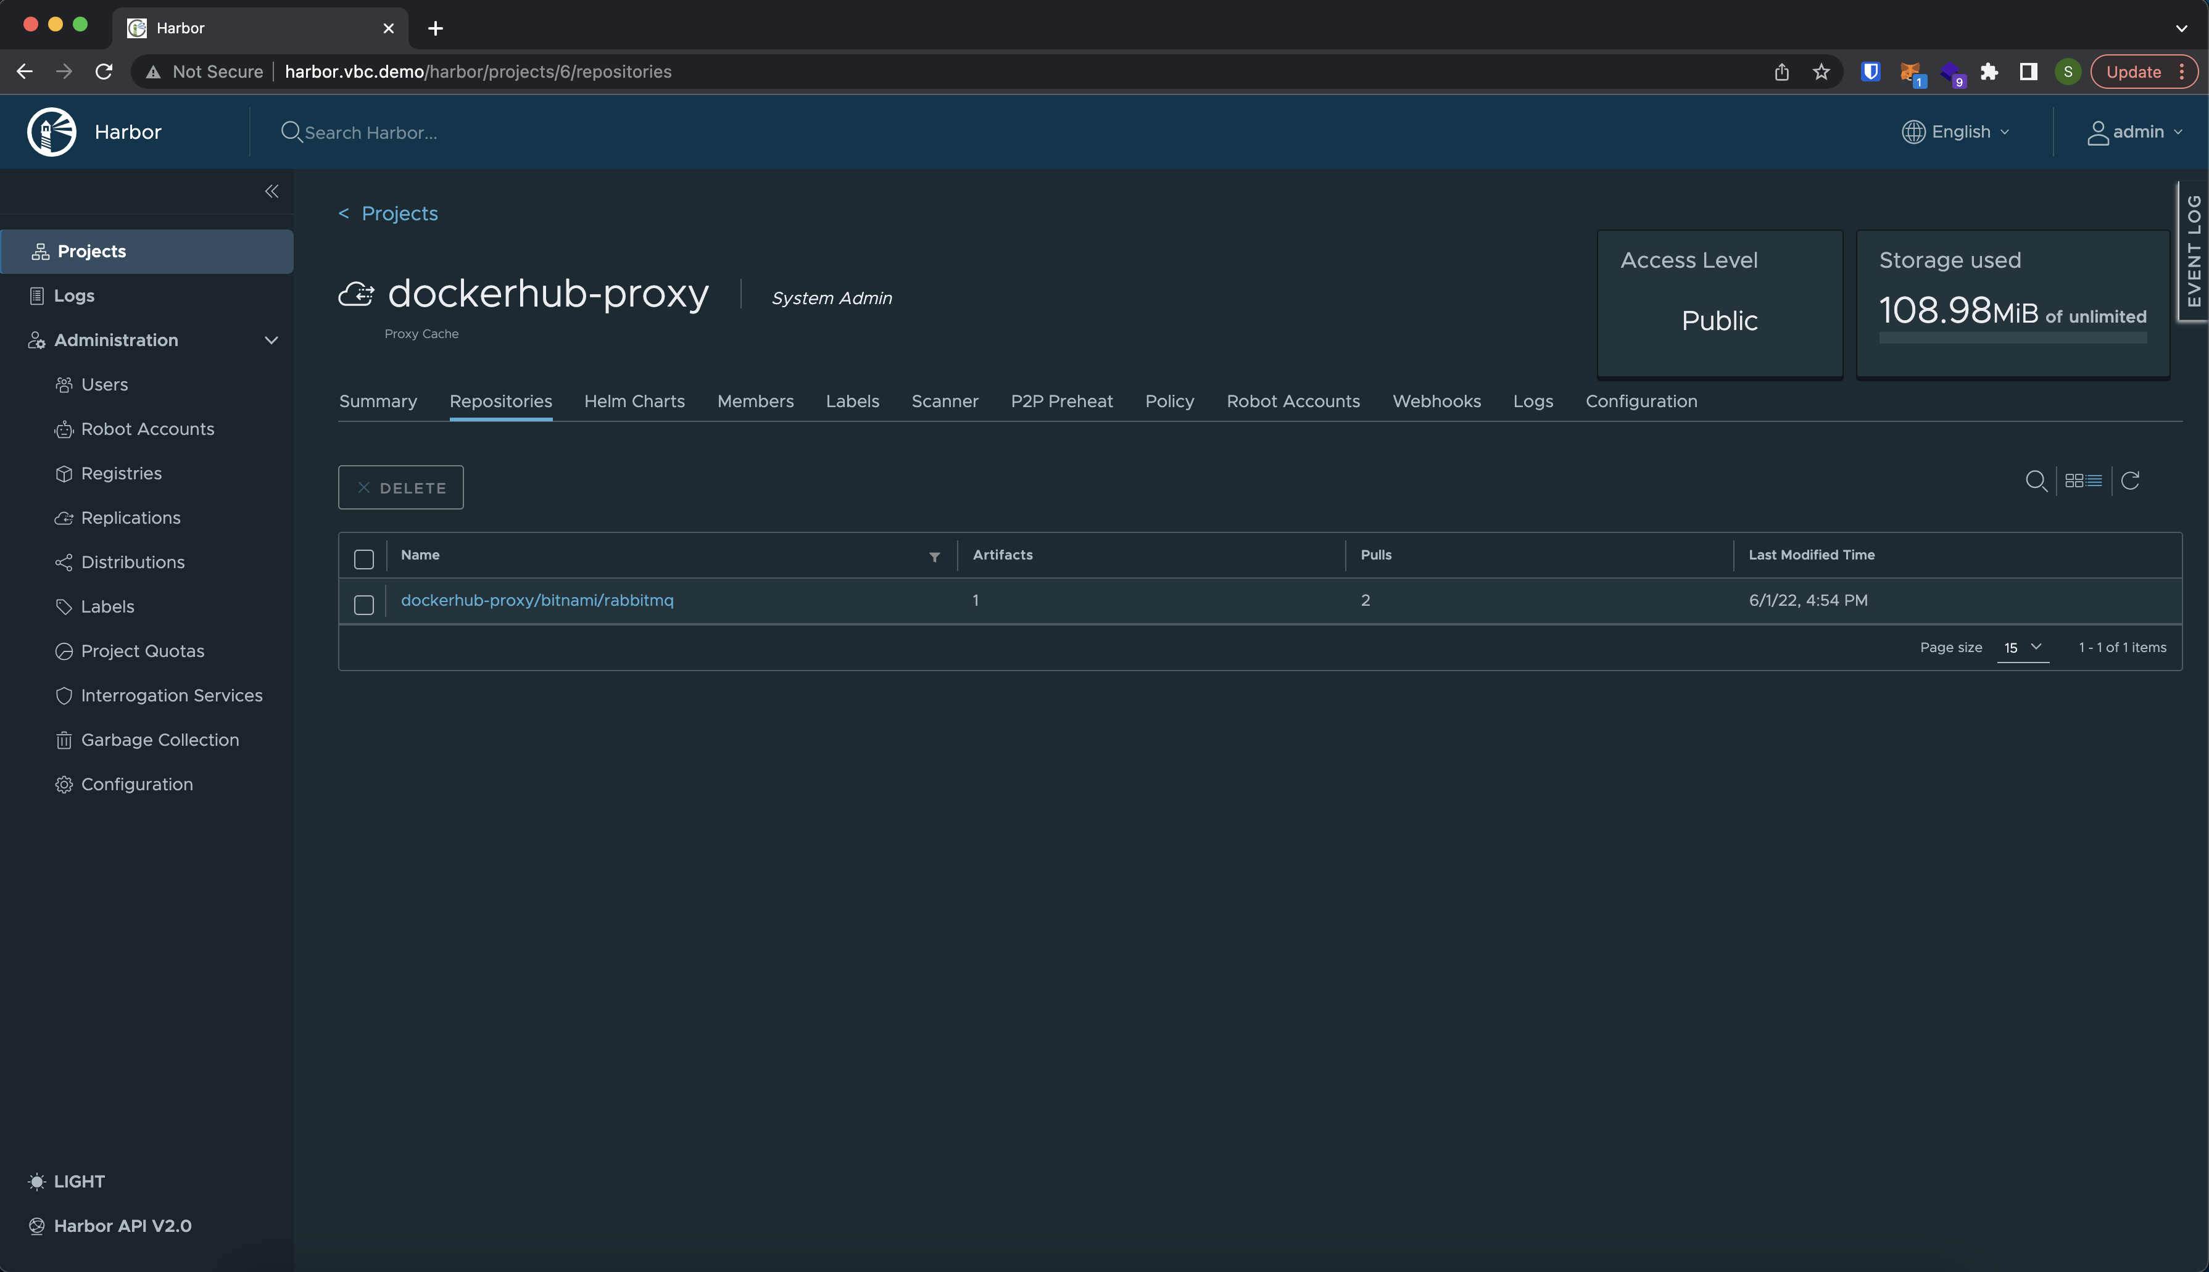Click the Registries cube icon
Screen dimensions: 2209x1272
click(x=64, y=474)
